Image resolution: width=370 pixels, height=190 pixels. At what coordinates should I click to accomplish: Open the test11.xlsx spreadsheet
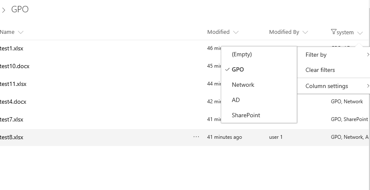(x=14, y=84)
